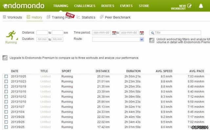
Task: Focus the Time period end date field
Action: click(x=129, y=33)
